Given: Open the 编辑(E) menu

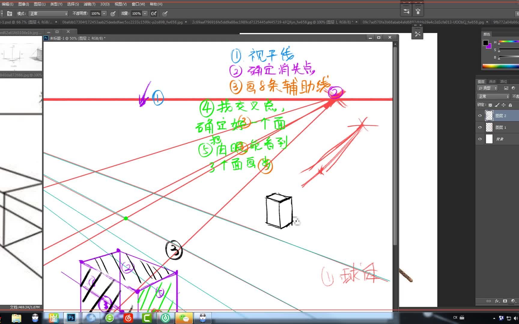Looking at the screenshot, I should click(7, 4).
